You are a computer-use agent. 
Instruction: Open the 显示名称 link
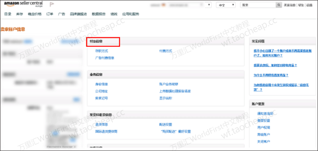click(166, 98)
